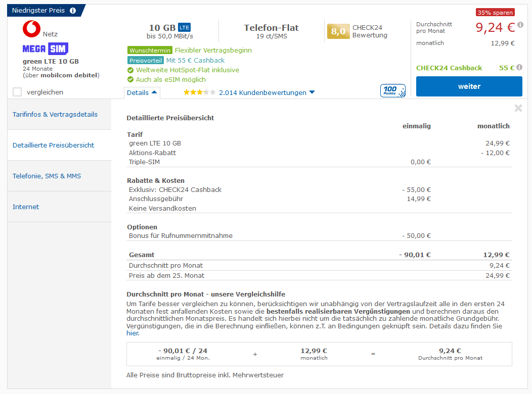
Task: Click the 8,0 CHECK24 rating badge
Action: [x=338, y=31]
